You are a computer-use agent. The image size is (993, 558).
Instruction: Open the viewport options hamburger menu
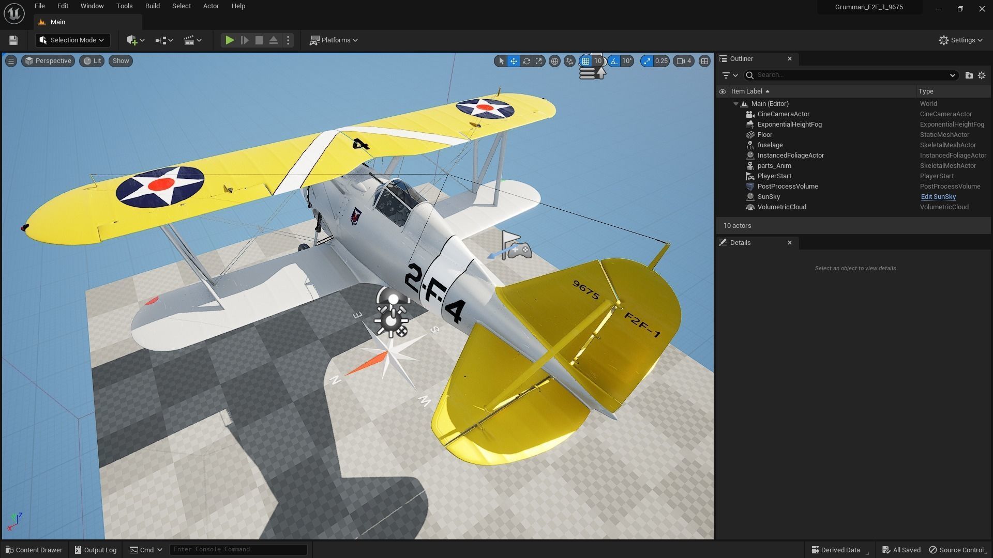[11, 61]
